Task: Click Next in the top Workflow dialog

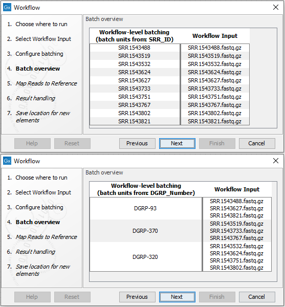Action: (x=177, y=143)
